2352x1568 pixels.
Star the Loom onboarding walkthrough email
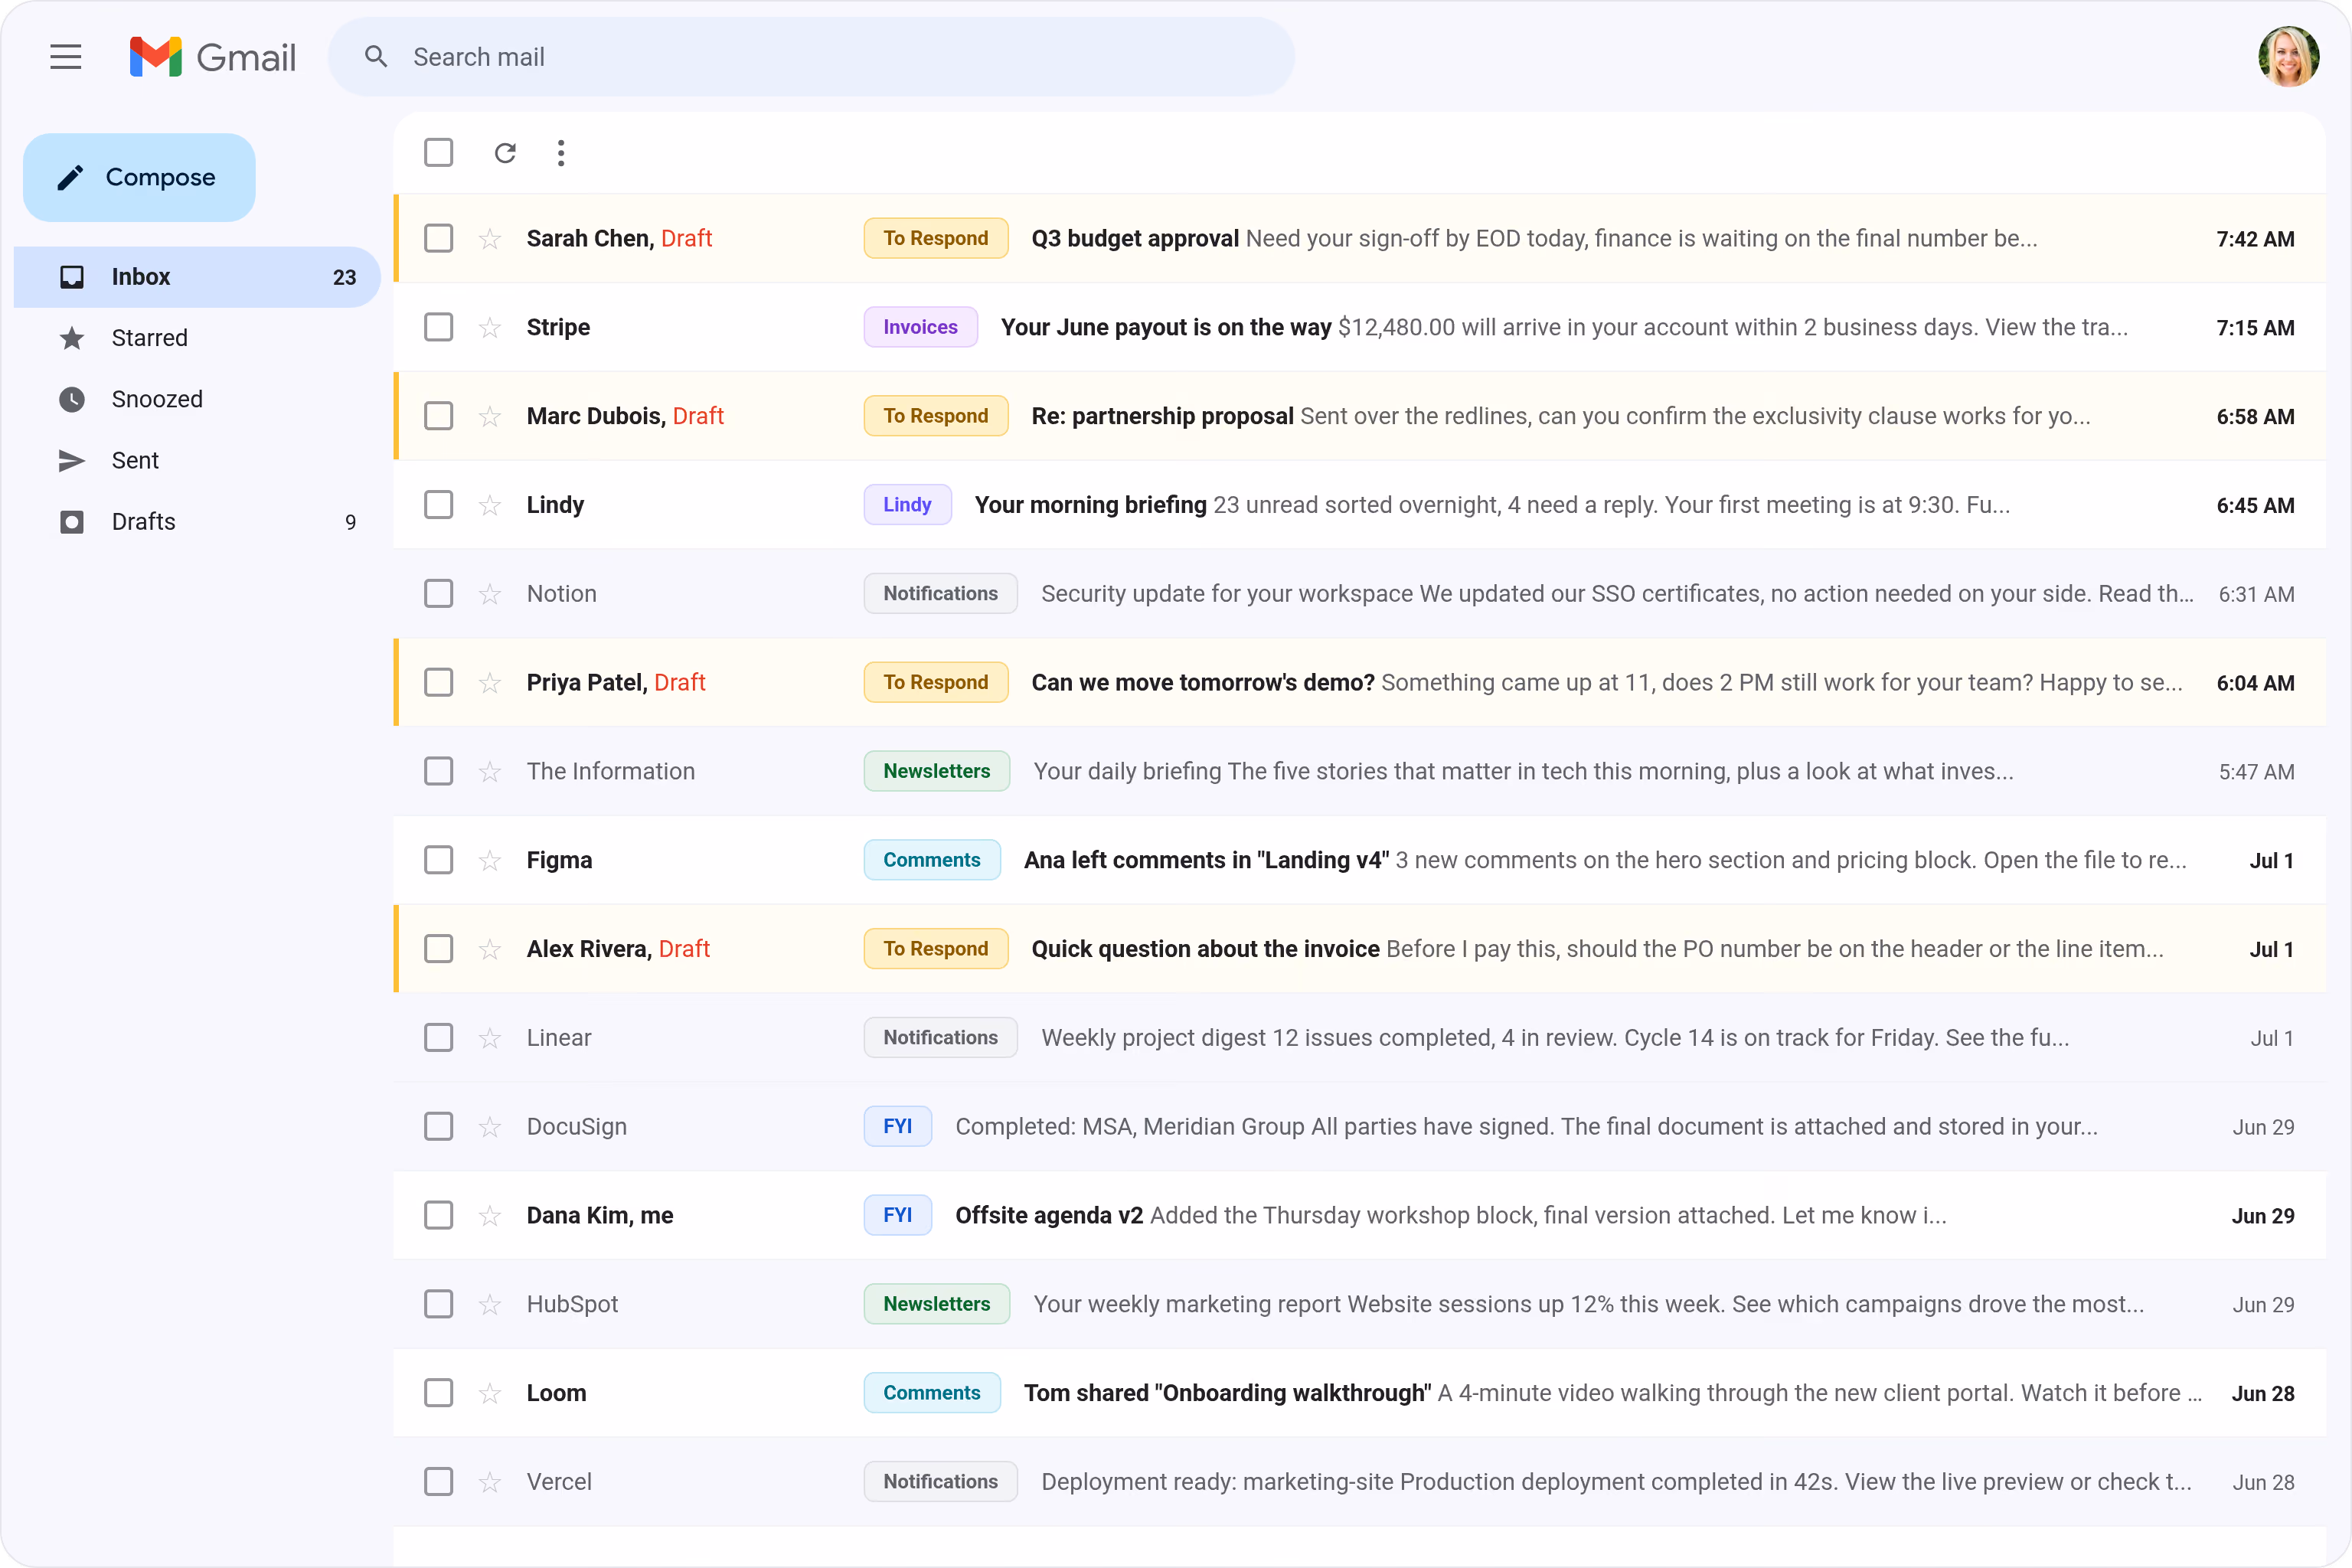(x=489, y=1394)
